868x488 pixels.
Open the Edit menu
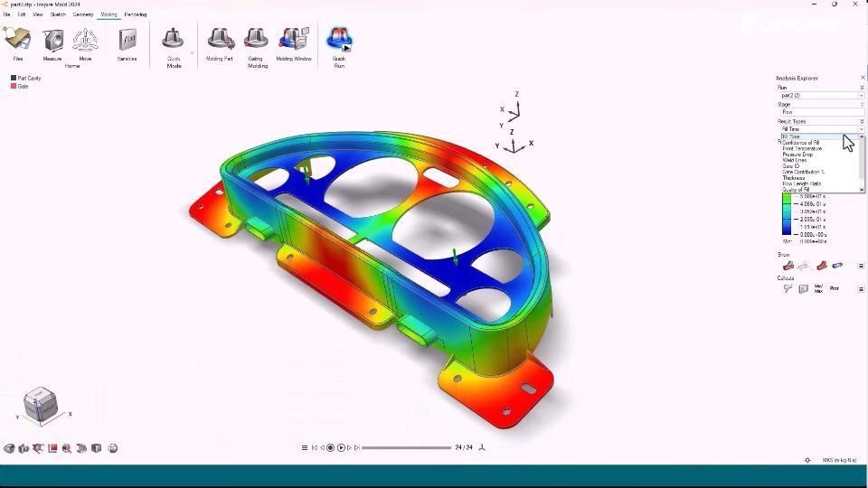[x=22, y=14]
